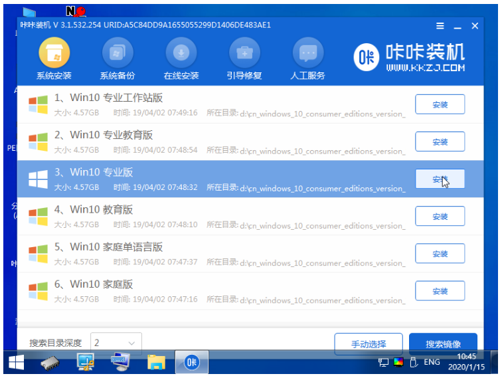
Task: Click the 手动选择 manual select button
Action: 369,344
